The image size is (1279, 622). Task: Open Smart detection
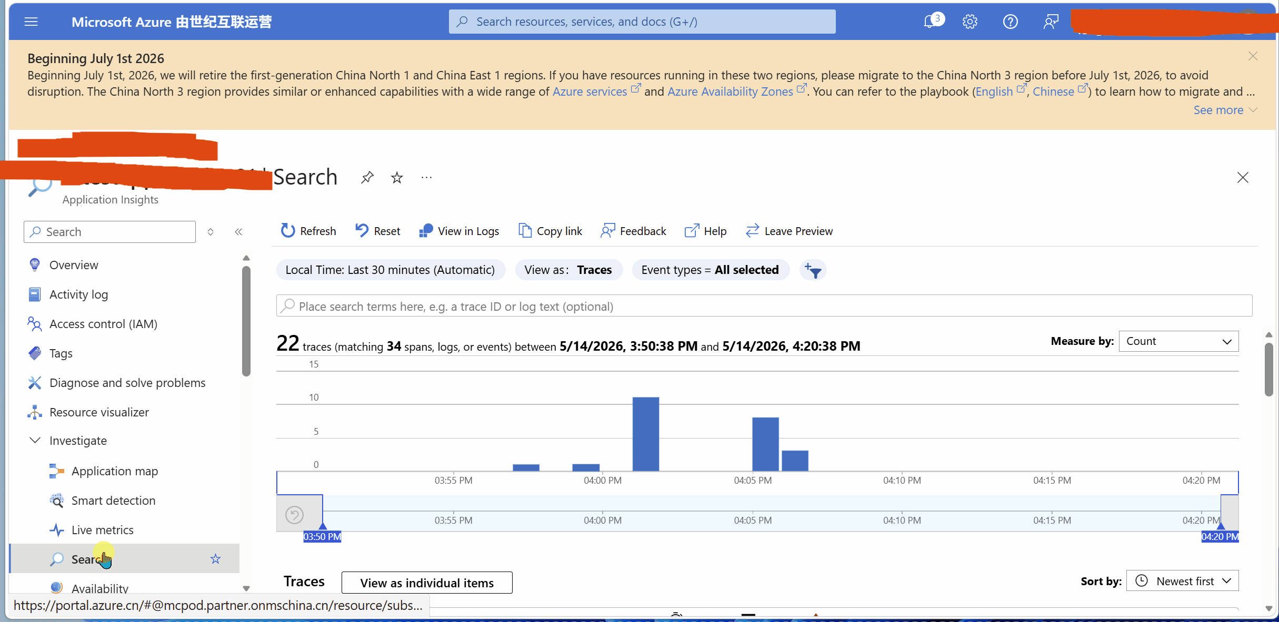(113, 501)
